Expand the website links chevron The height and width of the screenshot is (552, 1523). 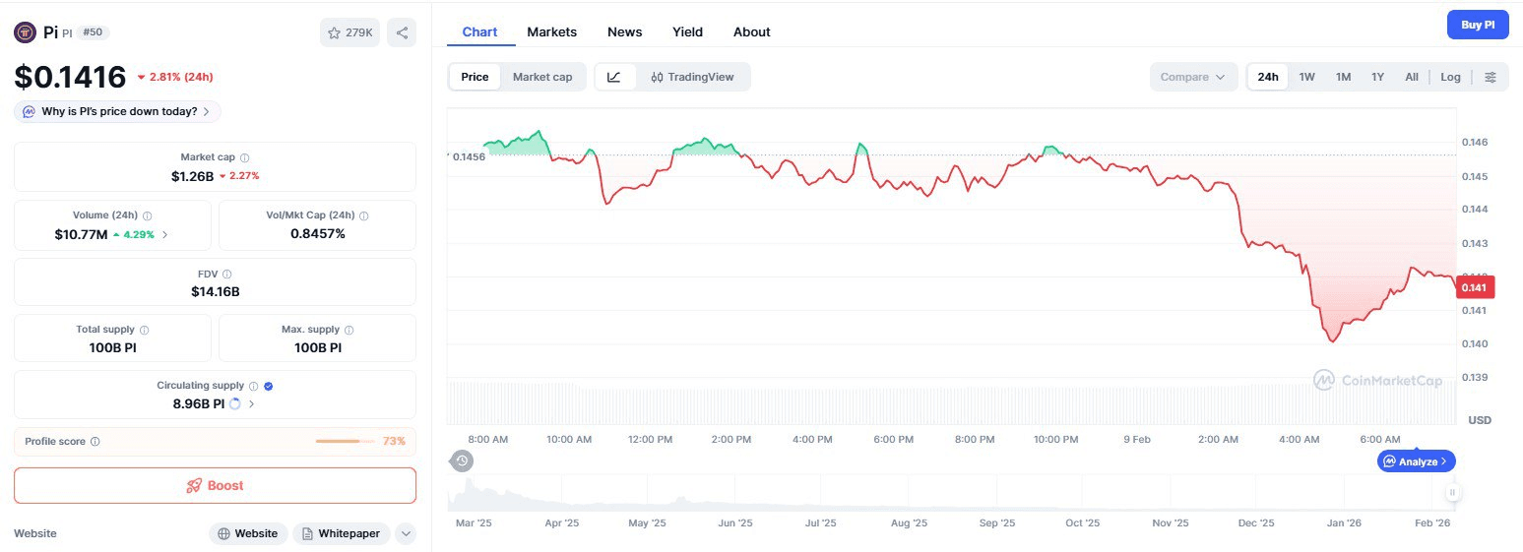(x=406, y=533)
